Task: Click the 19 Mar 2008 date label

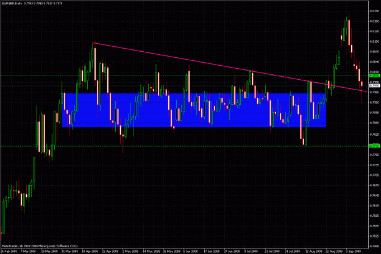Action: click(49, 252)
